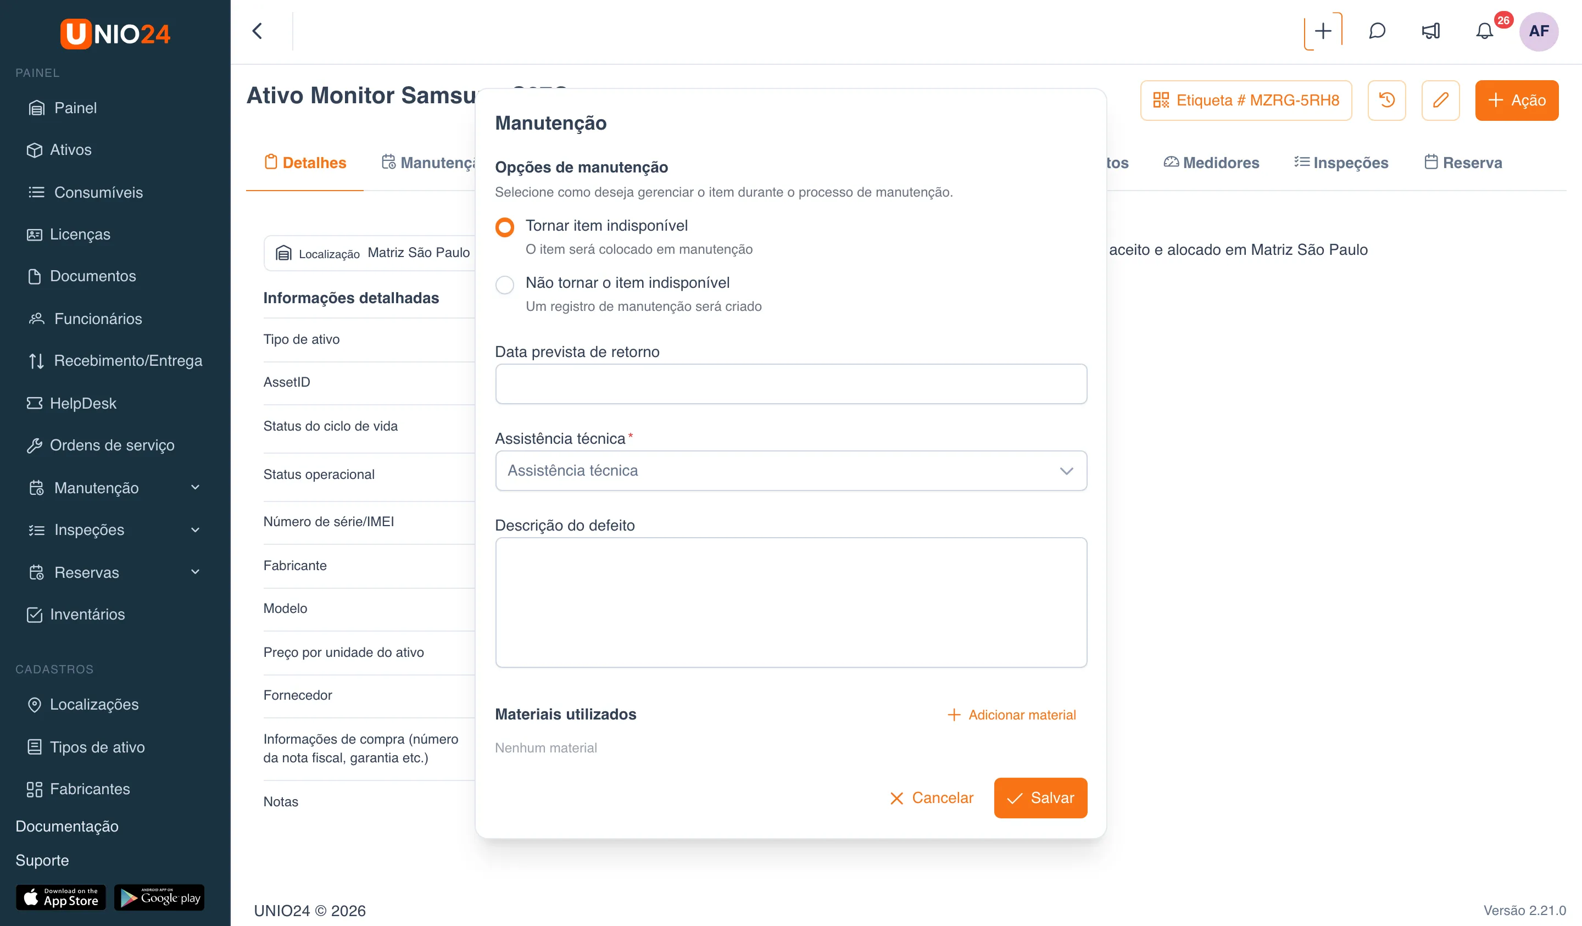Click the UNIO24 logo

click(x=115, y=34)
